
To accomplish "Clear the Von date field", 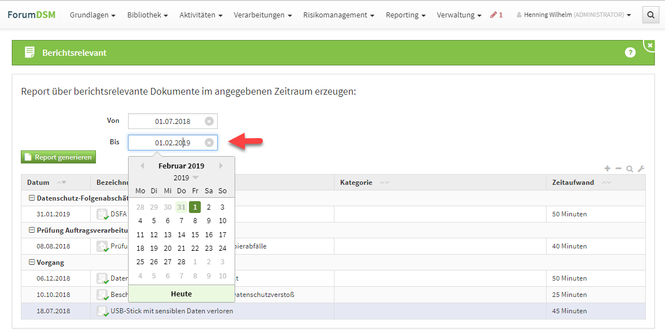I will [209, 121].
